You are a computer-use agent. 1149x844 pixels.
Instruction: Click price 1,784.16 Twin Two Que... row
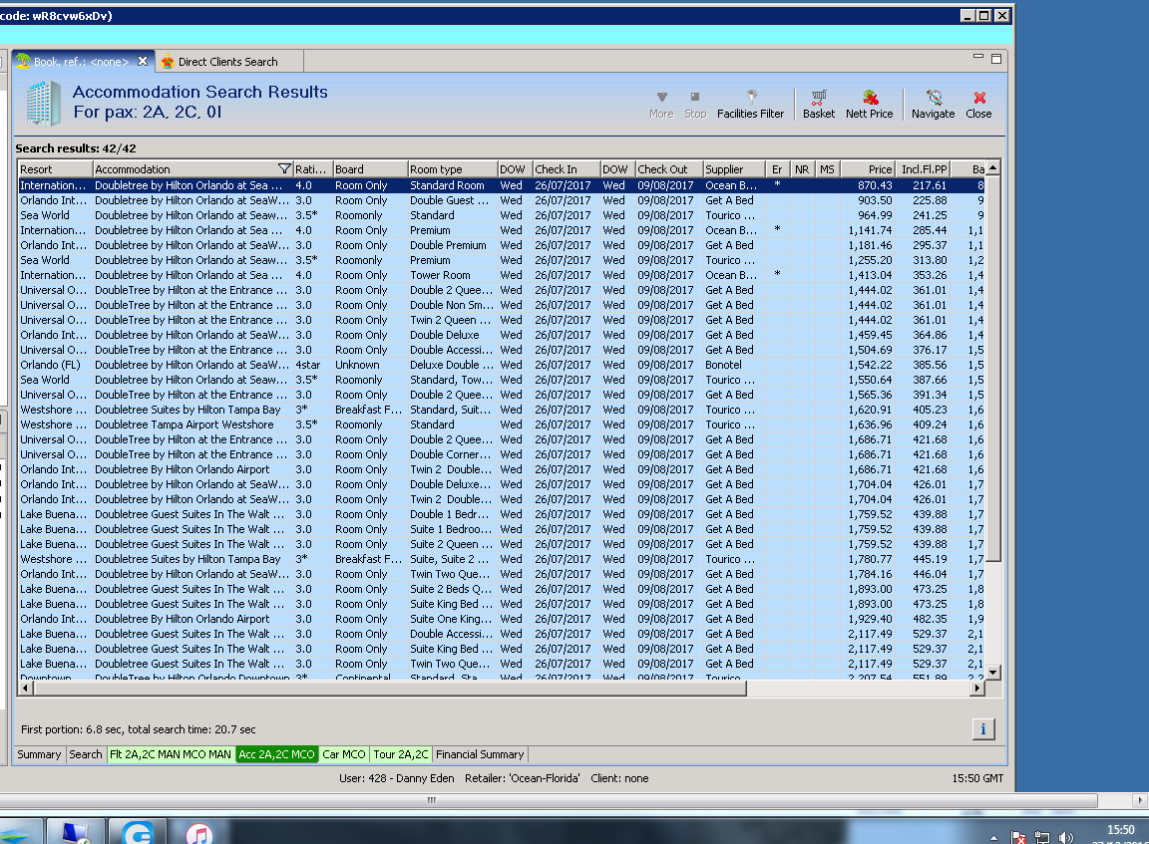[502, 574]
